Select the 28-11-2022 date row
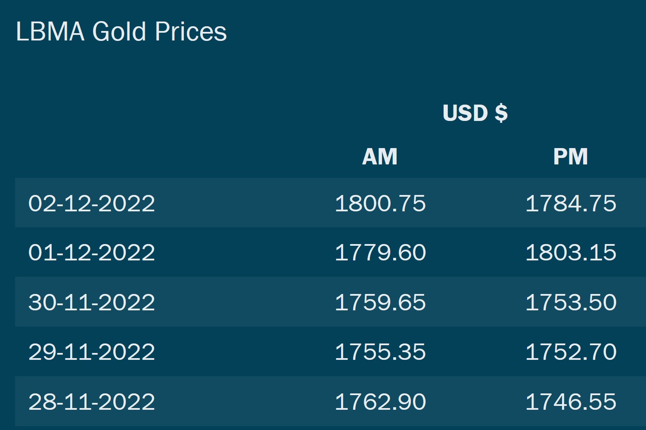646x430 pixels. (x=330, y=401)
